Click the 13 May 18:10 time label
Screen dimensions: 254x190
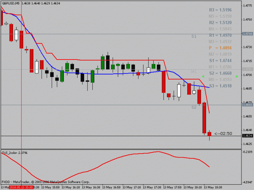point(193,188)
